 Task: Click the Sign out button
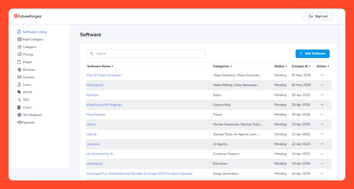(318, 16)
